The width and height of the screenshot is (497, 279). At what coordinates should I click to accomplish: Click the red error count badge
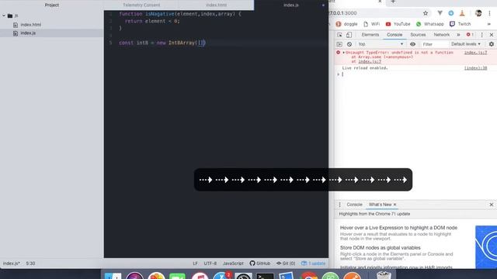470,34
